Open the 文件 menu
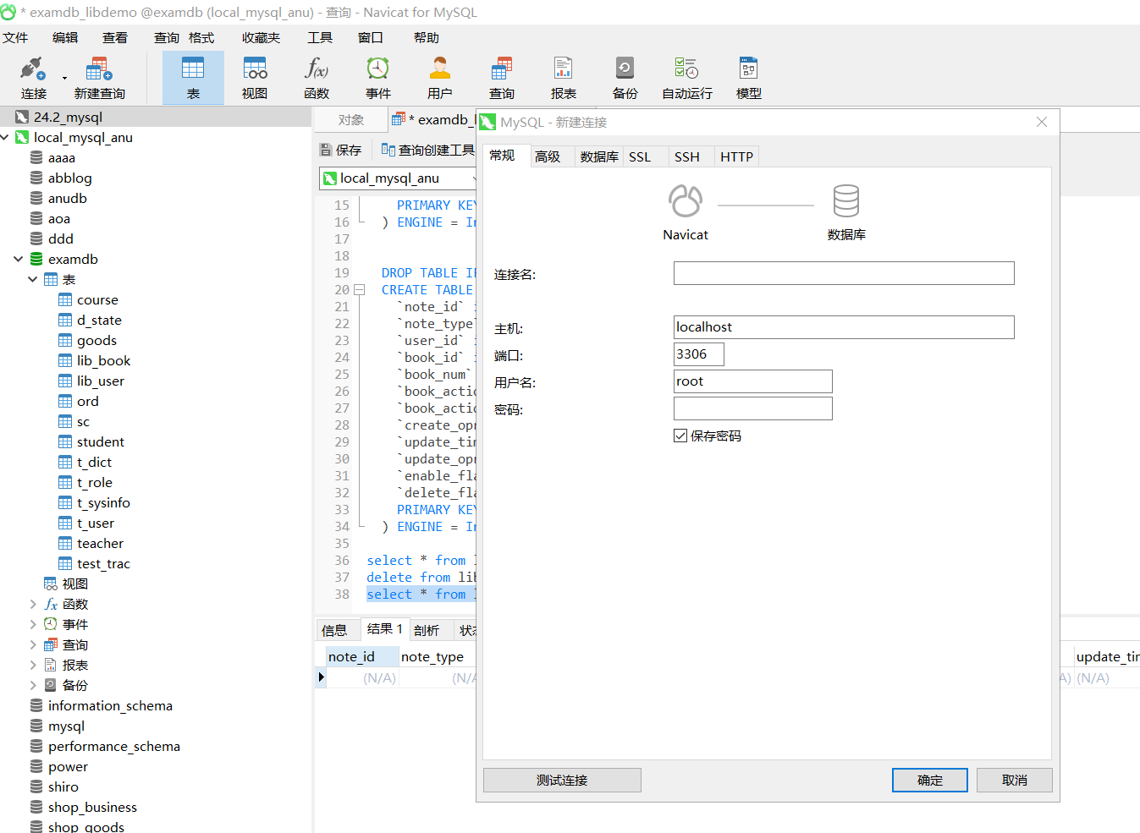1140x833 pixels. click(x=15, y=37)
